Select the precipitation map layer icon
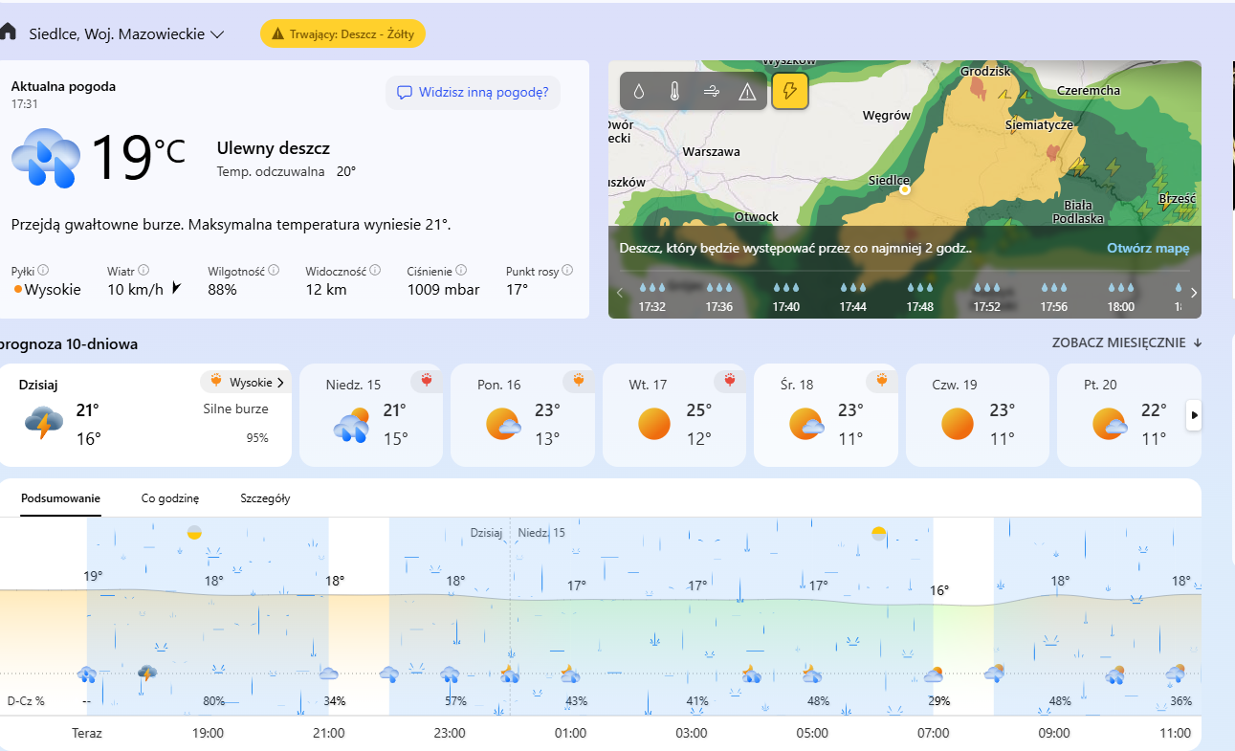 click(639, 91)
